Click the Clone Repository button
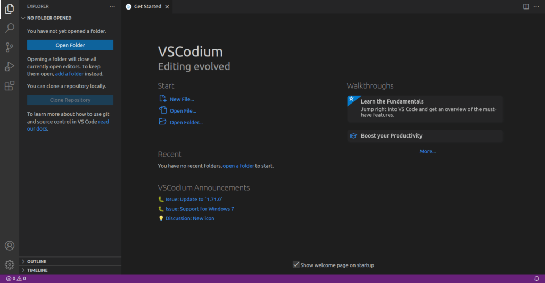Screen dimensions: 545x283 (x=70, y=100)
